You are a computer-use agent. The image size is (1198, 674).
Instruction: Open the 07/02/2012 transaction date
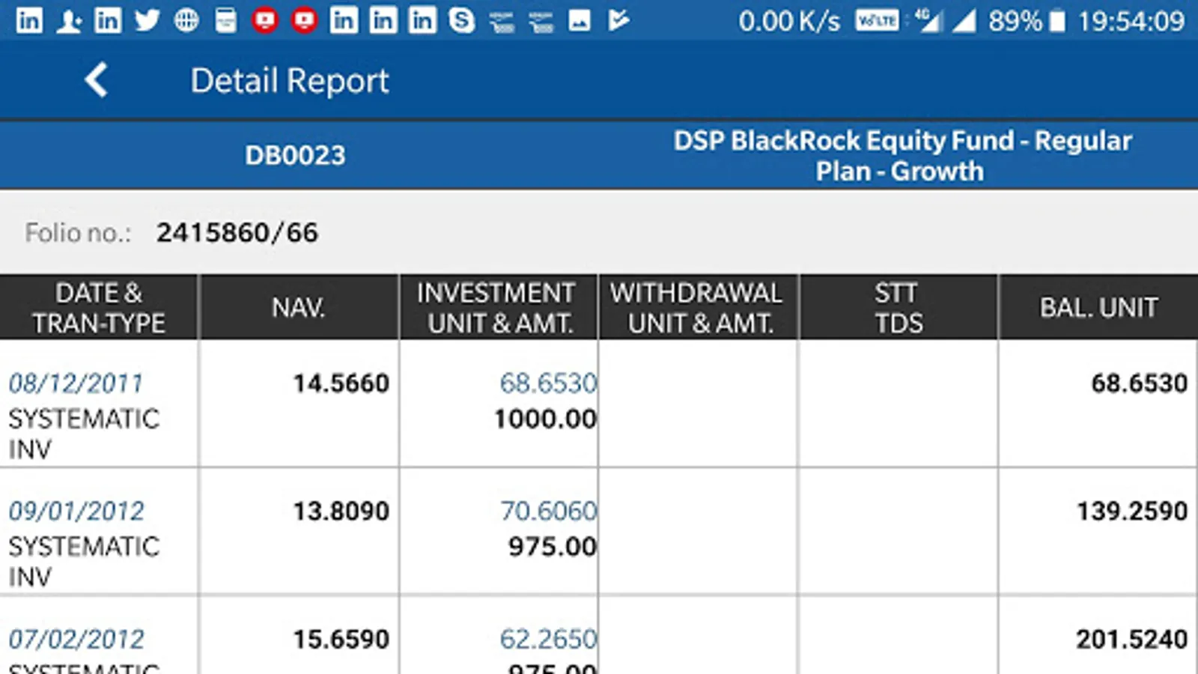click(x=76, y=640)
